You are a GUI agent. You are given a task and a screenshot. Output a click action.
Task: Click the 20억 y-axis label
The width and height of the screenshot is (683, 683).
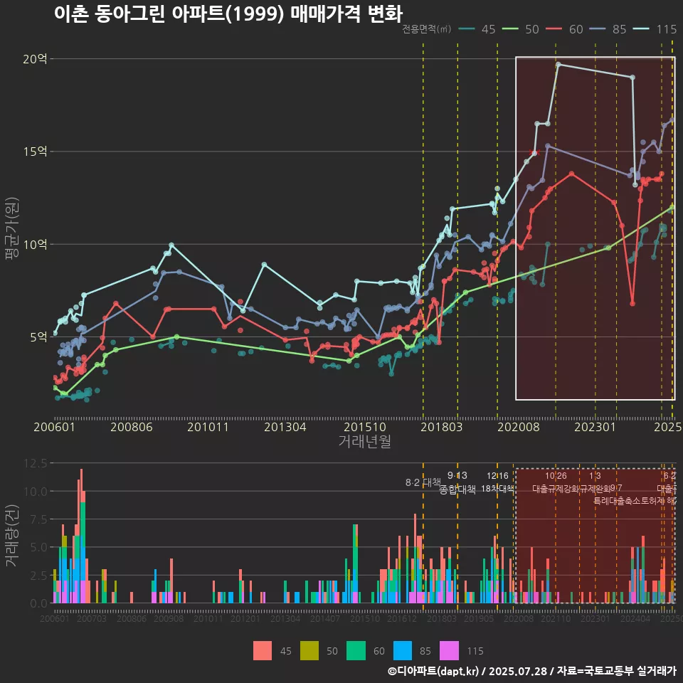click(x=35, y=59)
